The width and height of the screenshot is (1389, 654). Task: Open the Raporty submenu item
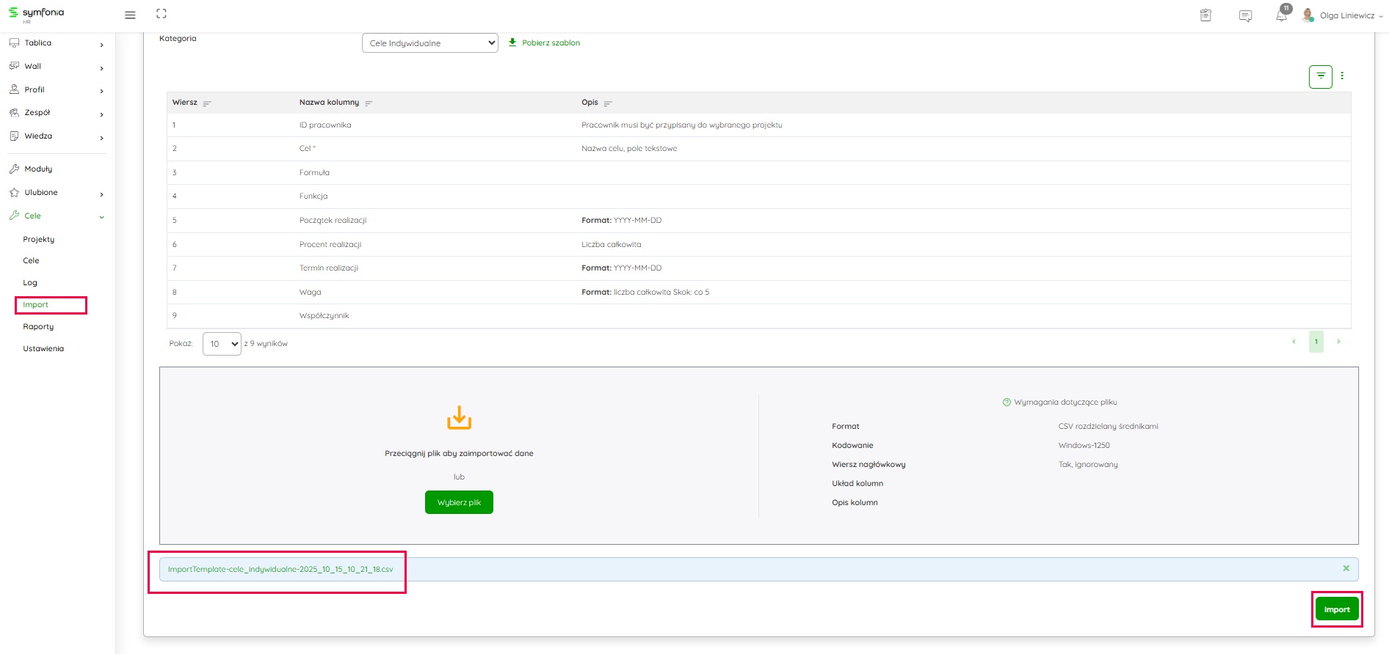coord(38,327)
